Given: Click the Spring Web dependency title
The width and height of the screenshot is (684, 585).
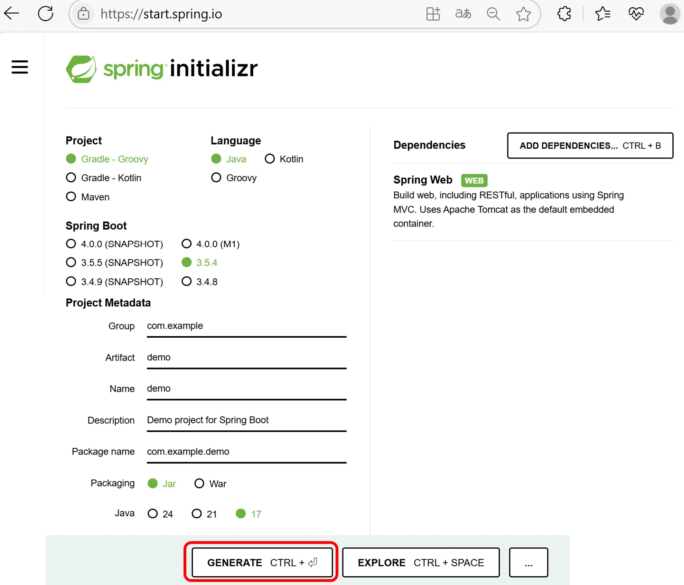Looking at the screenshot, I should [x=423, y=180].
